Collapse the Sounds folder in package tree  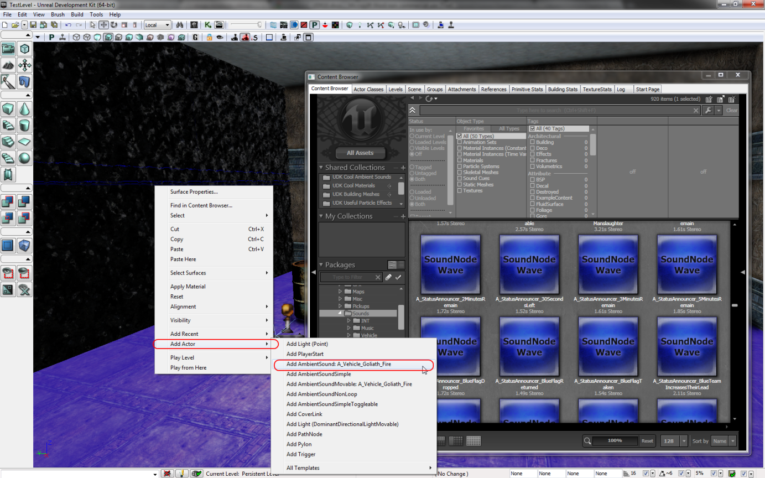tap(340, 314)
